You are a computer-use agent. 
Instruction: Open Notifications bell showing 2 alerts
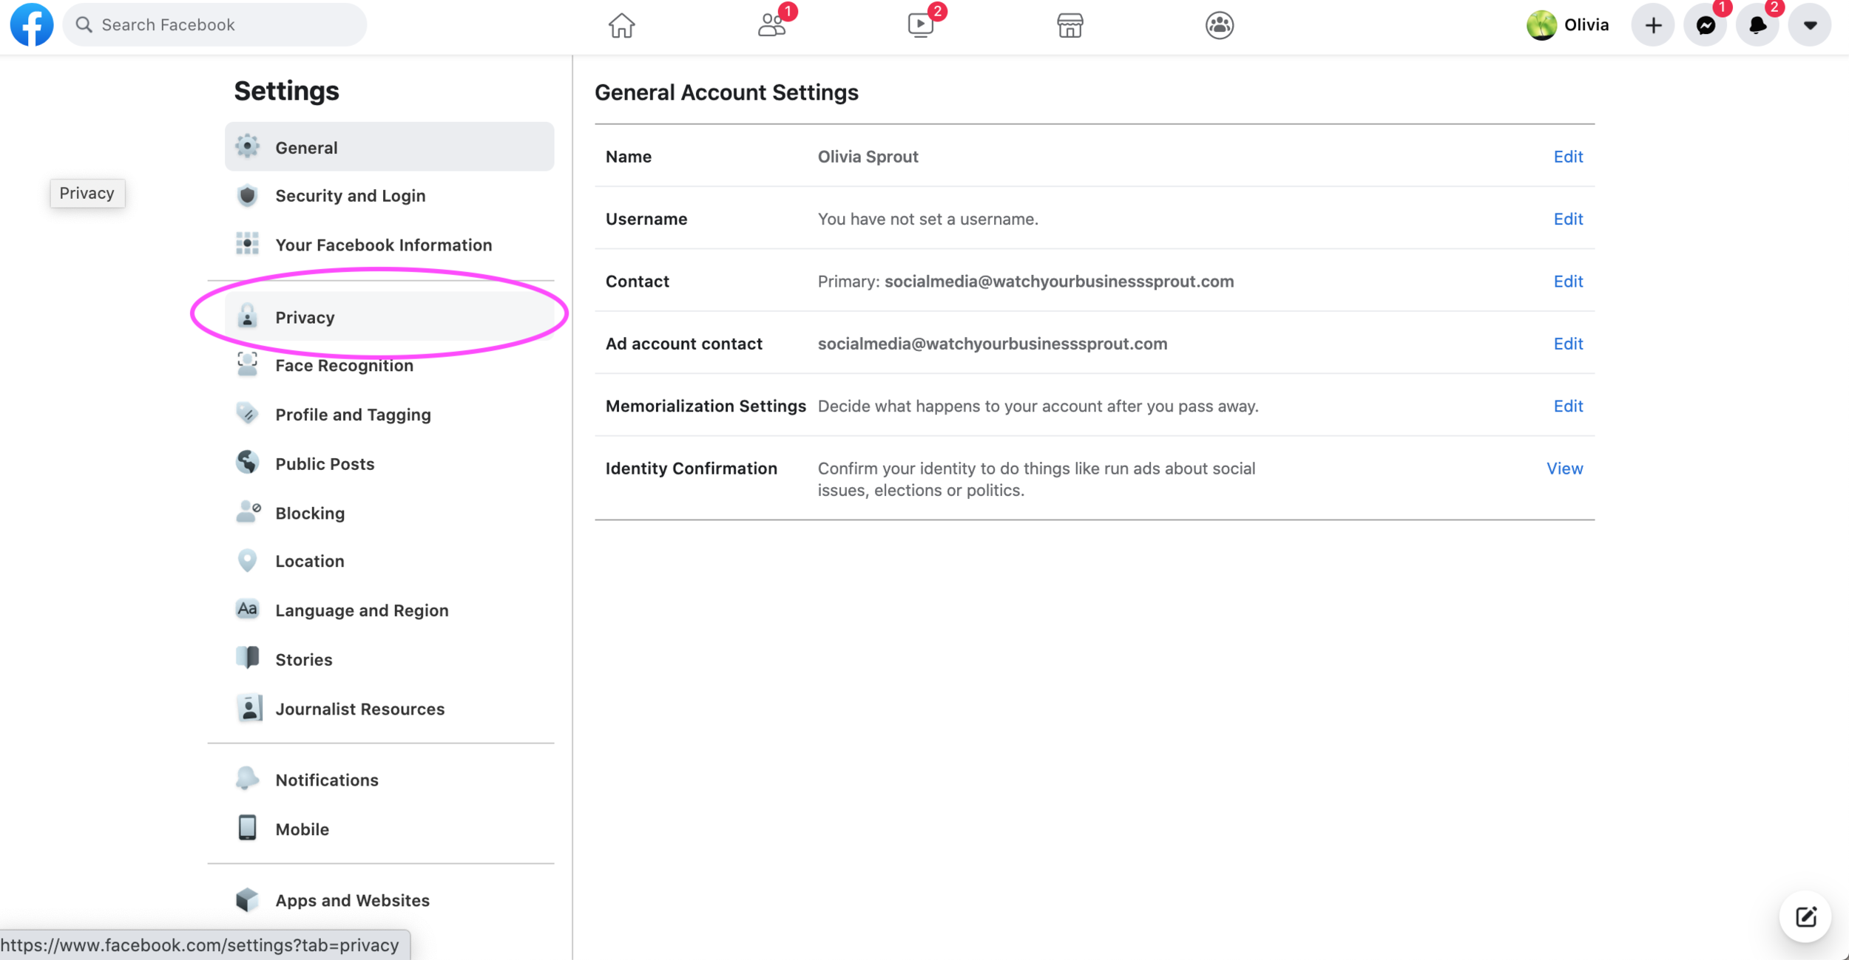(x=1757, y=24)
